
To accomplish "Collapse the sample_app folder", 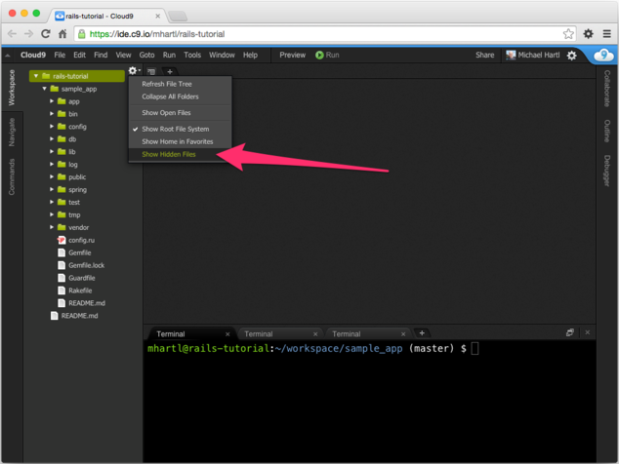I will tap(45, 89).
